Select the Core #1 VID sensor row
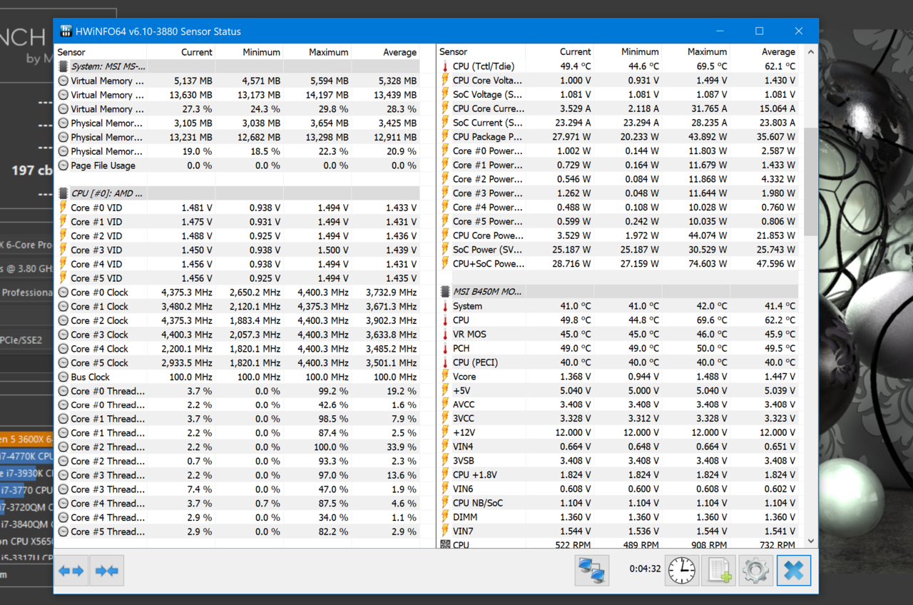The image size is (913, 605). click(238, 222)
